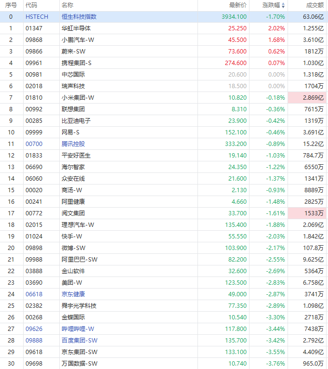The height and width of the screenshot is (369, 328).
Task: Click the 9.625亿 turnover value
Action: pyautogui.click(x=314, y=259)
